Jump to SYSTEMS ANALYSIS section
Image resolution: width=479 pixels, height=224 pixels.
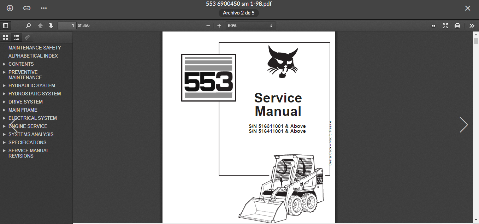click(31, 134)
